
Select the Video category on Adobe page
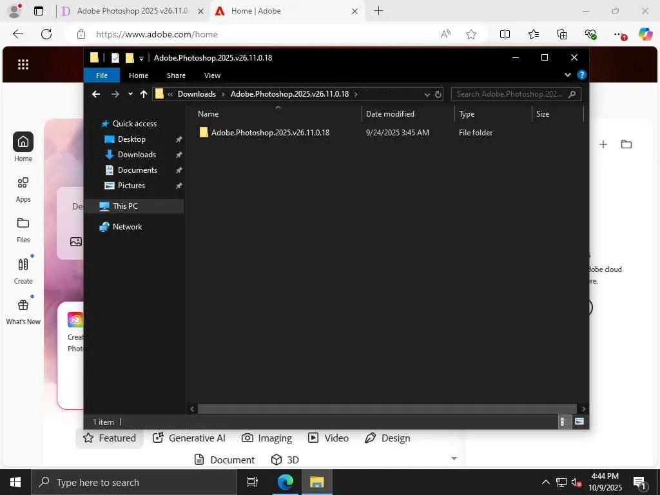(x=328, y=438)
